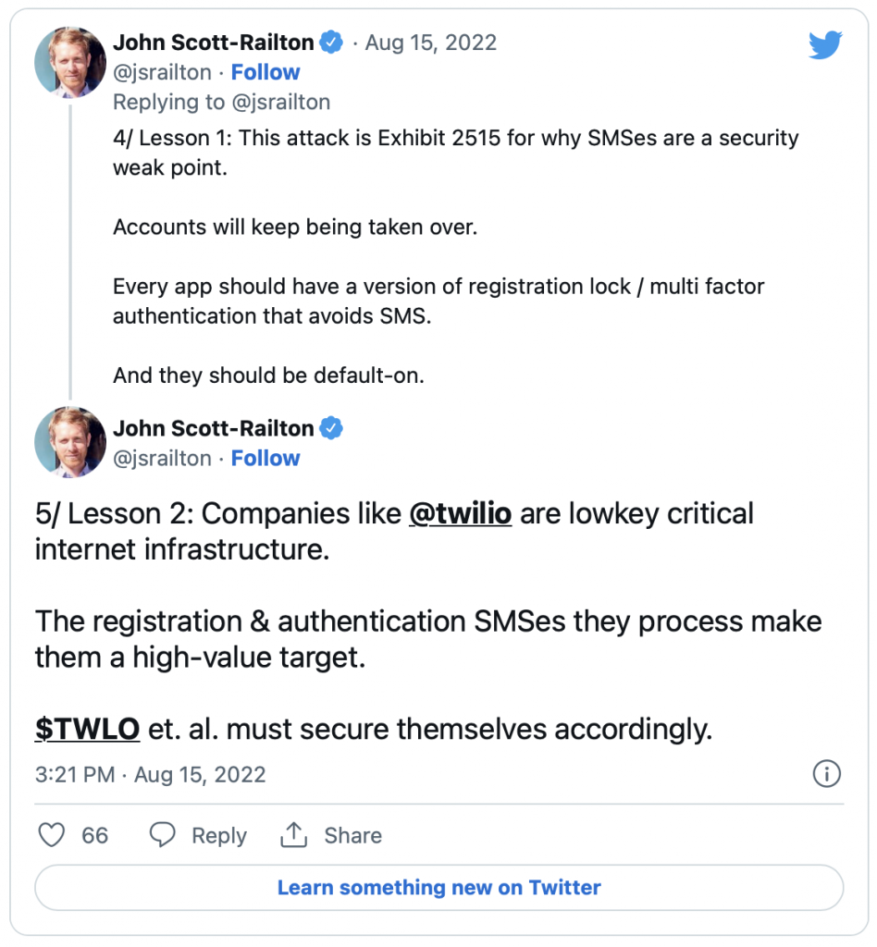877x947 pixels.
Task: Click the verified badge on second tweet
Action: click(x=331, y=428)
